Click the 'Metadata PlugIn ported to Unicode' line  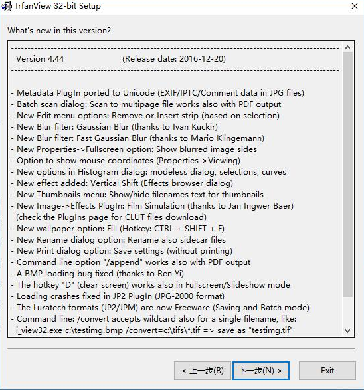[157, 93]
